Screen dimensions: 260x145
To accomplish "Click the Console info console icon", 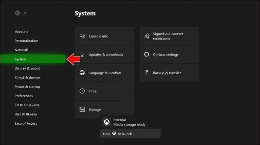I will tap(82, 36).
